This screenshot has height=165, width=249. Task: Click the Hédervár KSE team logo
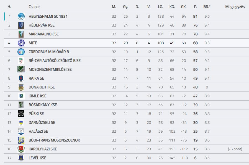(x=21, y=25)
